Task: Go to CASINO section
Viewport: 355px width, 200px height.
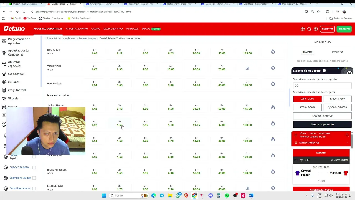Action: click(x=96, y=29)
